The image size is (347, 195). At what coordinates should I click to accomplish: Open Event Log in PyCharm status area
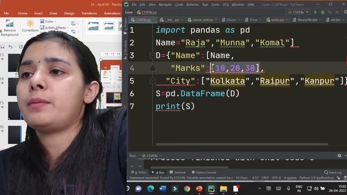(333, 172)
